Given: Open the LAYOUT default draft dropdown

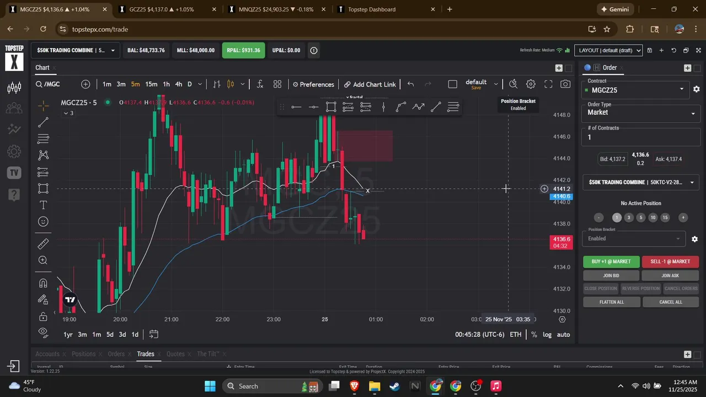Looking at the screenshot, I should point(608,50).
